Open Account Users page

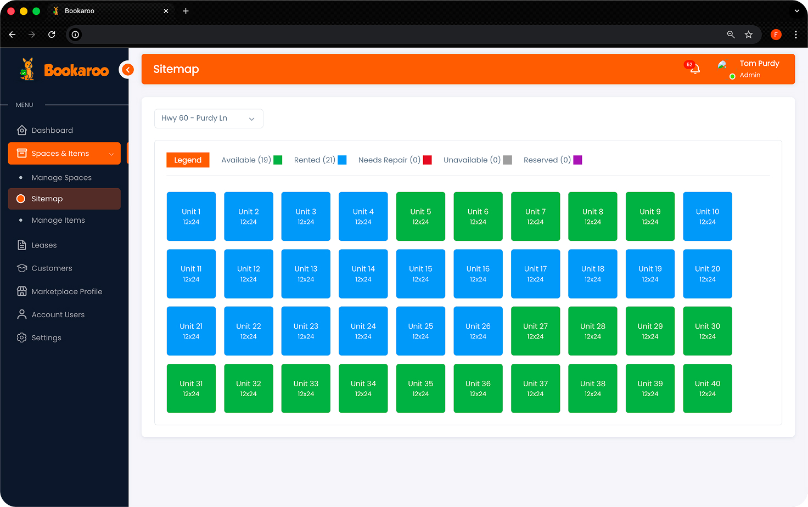coord(58,315)
